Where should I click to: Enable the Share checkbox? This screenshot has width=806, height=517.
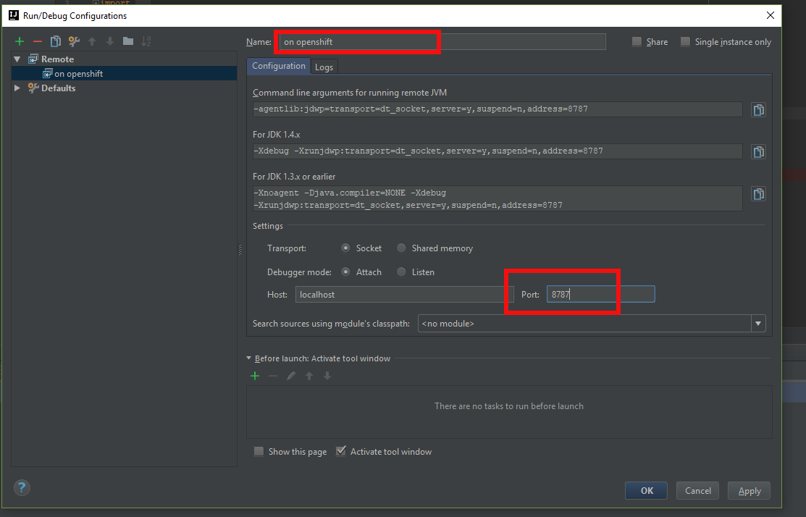pyautogui.click(x=637, y=41)
